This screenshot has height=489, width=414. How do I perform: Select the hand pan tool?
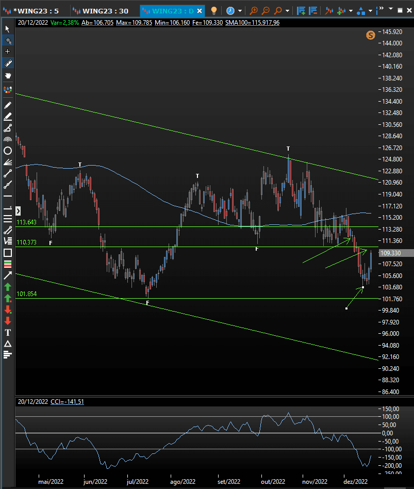coord(8,75)
